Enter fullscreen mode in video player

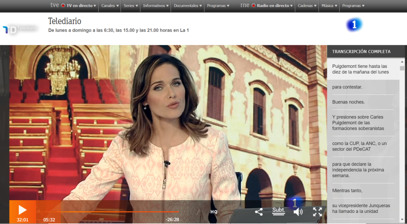(x=317, y=212)
